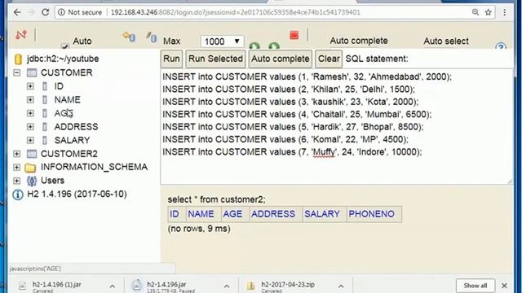The width and height of the screenshot is (522, 293).
Task: Expand the AGE column node
Action: coord(30,113)
